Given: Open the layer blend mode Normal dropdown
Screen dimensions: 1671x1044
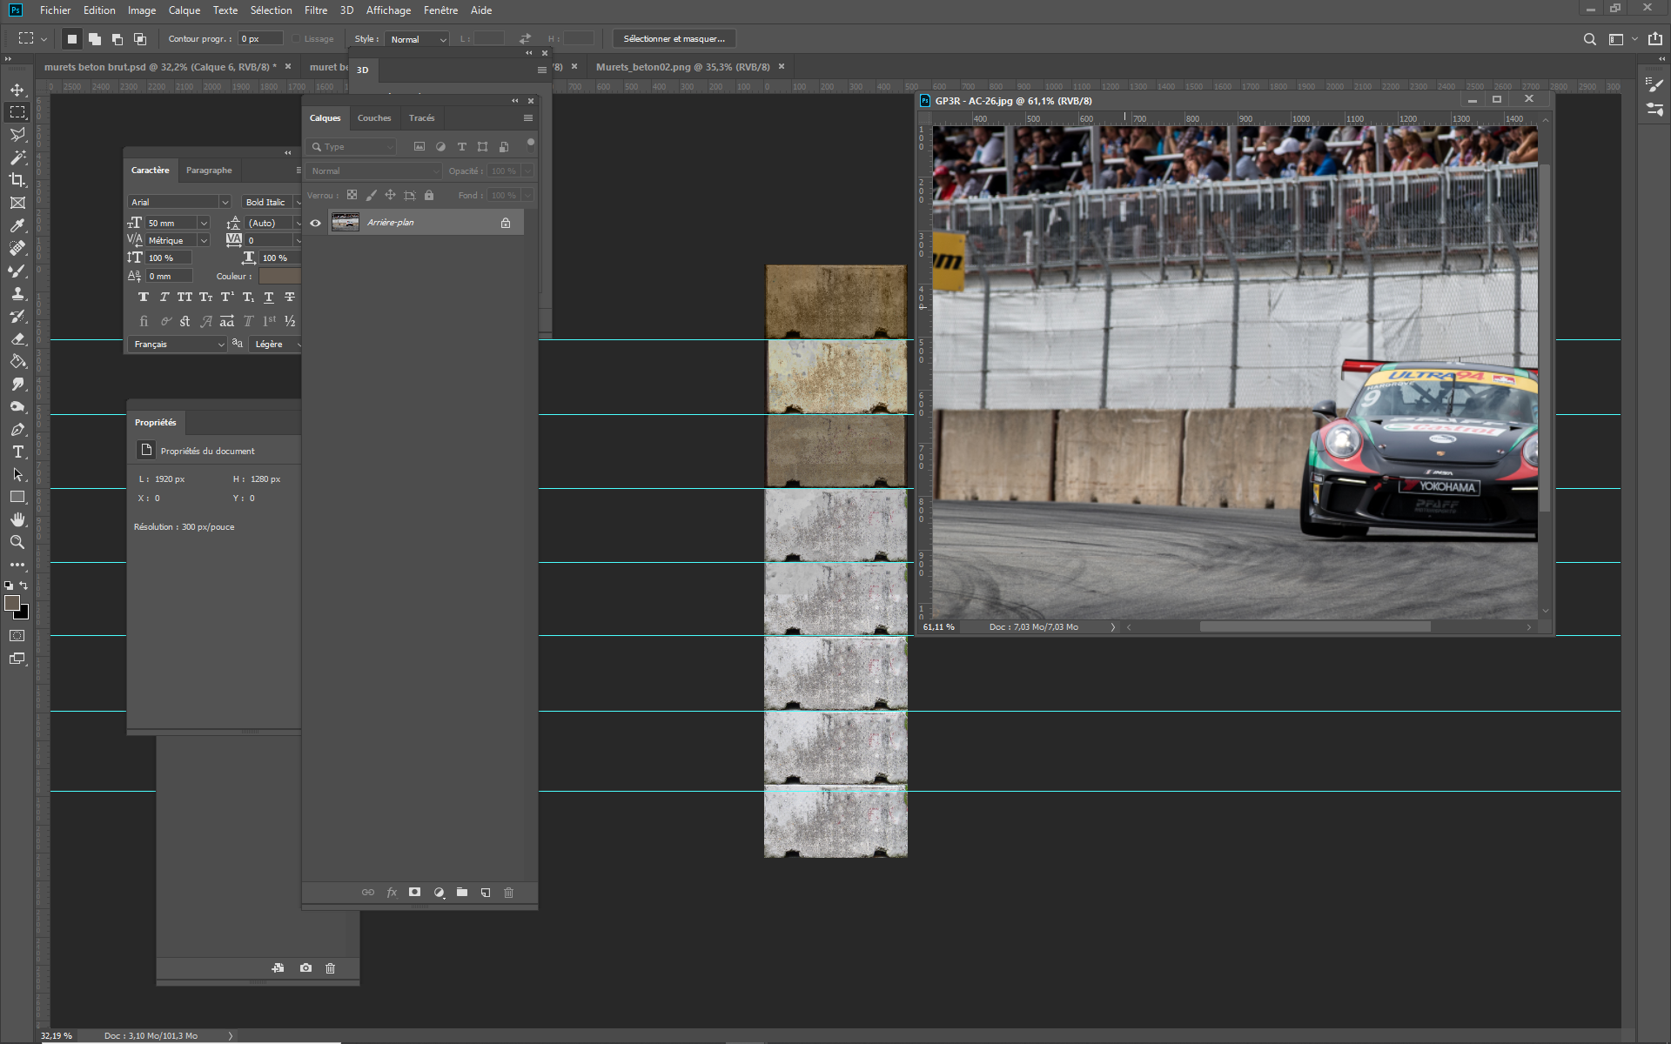Looking at the screenshot, I should pos(374,171).
